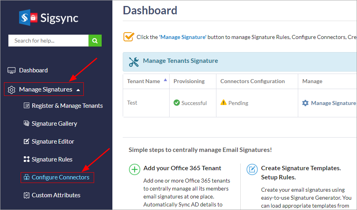Go to Dashboard in sidebar

point(33,70)
